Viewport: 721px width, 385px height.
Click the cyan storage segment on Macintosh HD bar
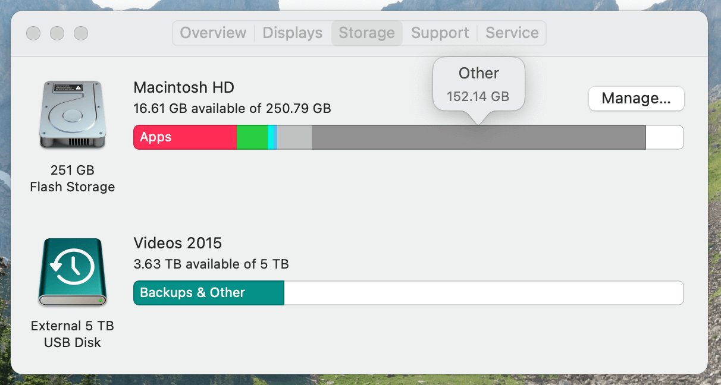[272, 137]
